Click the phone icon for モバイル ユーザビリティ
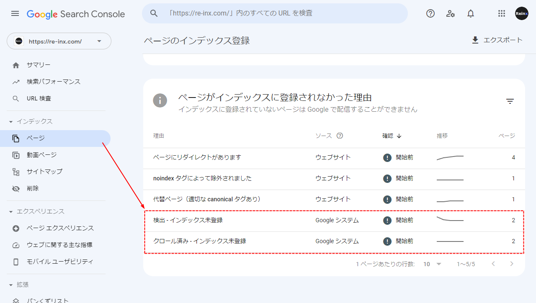Screen dimensions: 536x303 (x=16, y=262)
